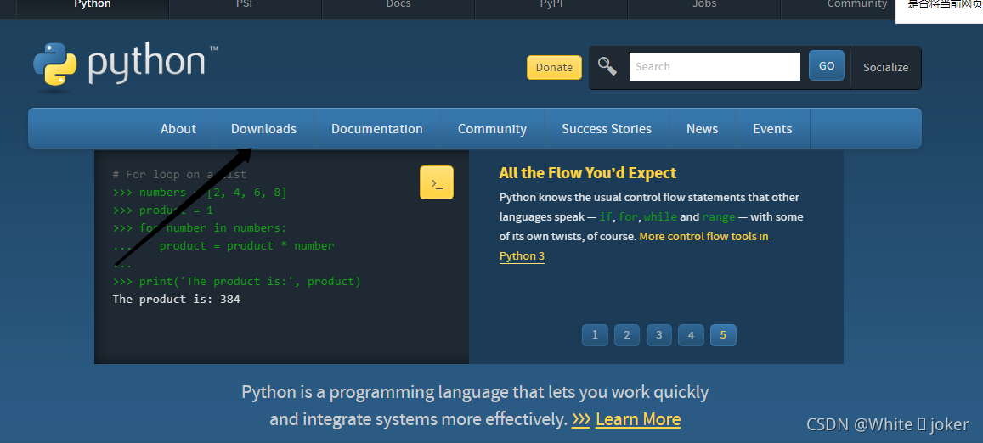Open the About menu

[x=178, y=128]
